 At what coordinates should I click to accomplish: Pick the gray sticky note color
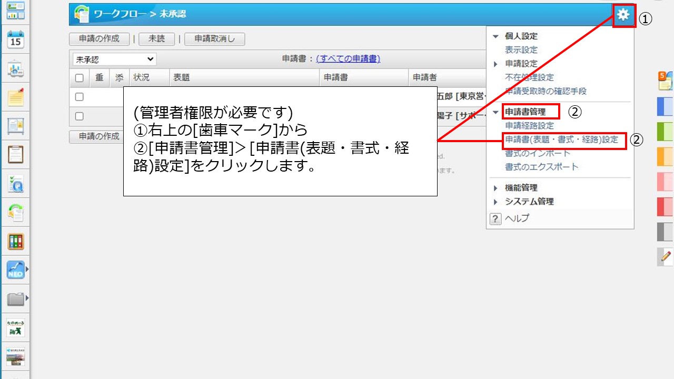(x=665, y=232)
